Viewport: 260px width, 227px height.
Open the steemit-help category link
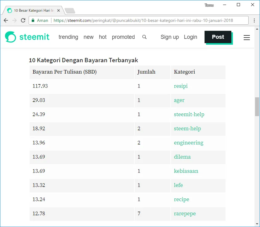pyautogui.click(x=189, y=114)
